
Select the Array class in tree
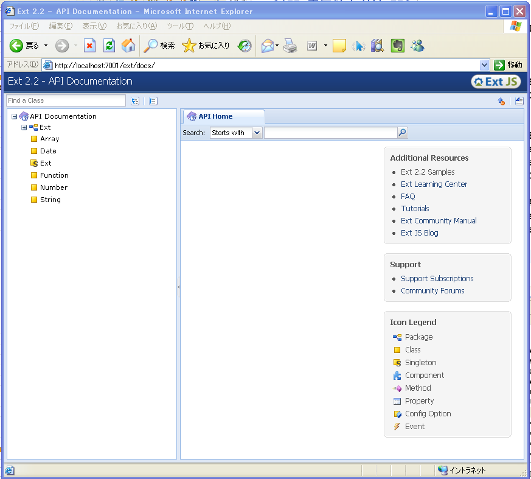[x=49, y=139]
